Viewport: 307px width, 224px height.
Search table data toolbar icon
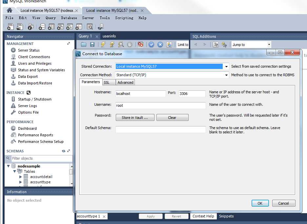point(90,27)
